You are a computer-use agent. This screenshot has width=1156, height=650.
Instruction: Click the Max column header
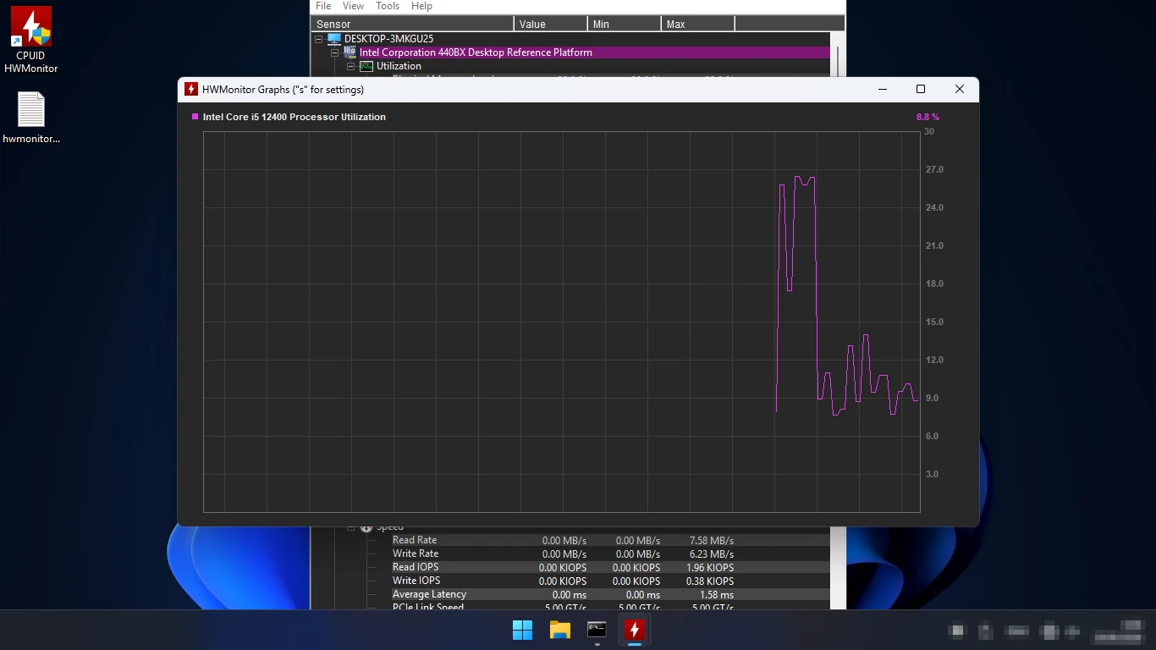coord(698,25)
